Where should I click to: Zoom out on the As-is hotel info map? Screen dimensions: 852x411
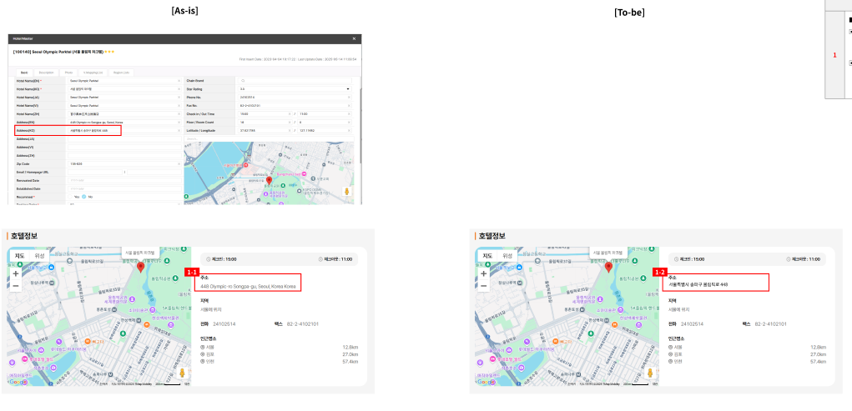[x=15, y=286]
